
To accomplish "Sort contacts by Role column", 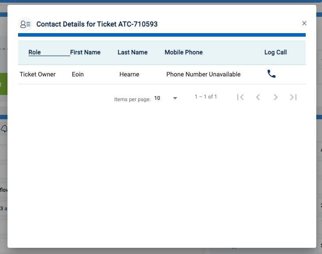I will 34,52.
